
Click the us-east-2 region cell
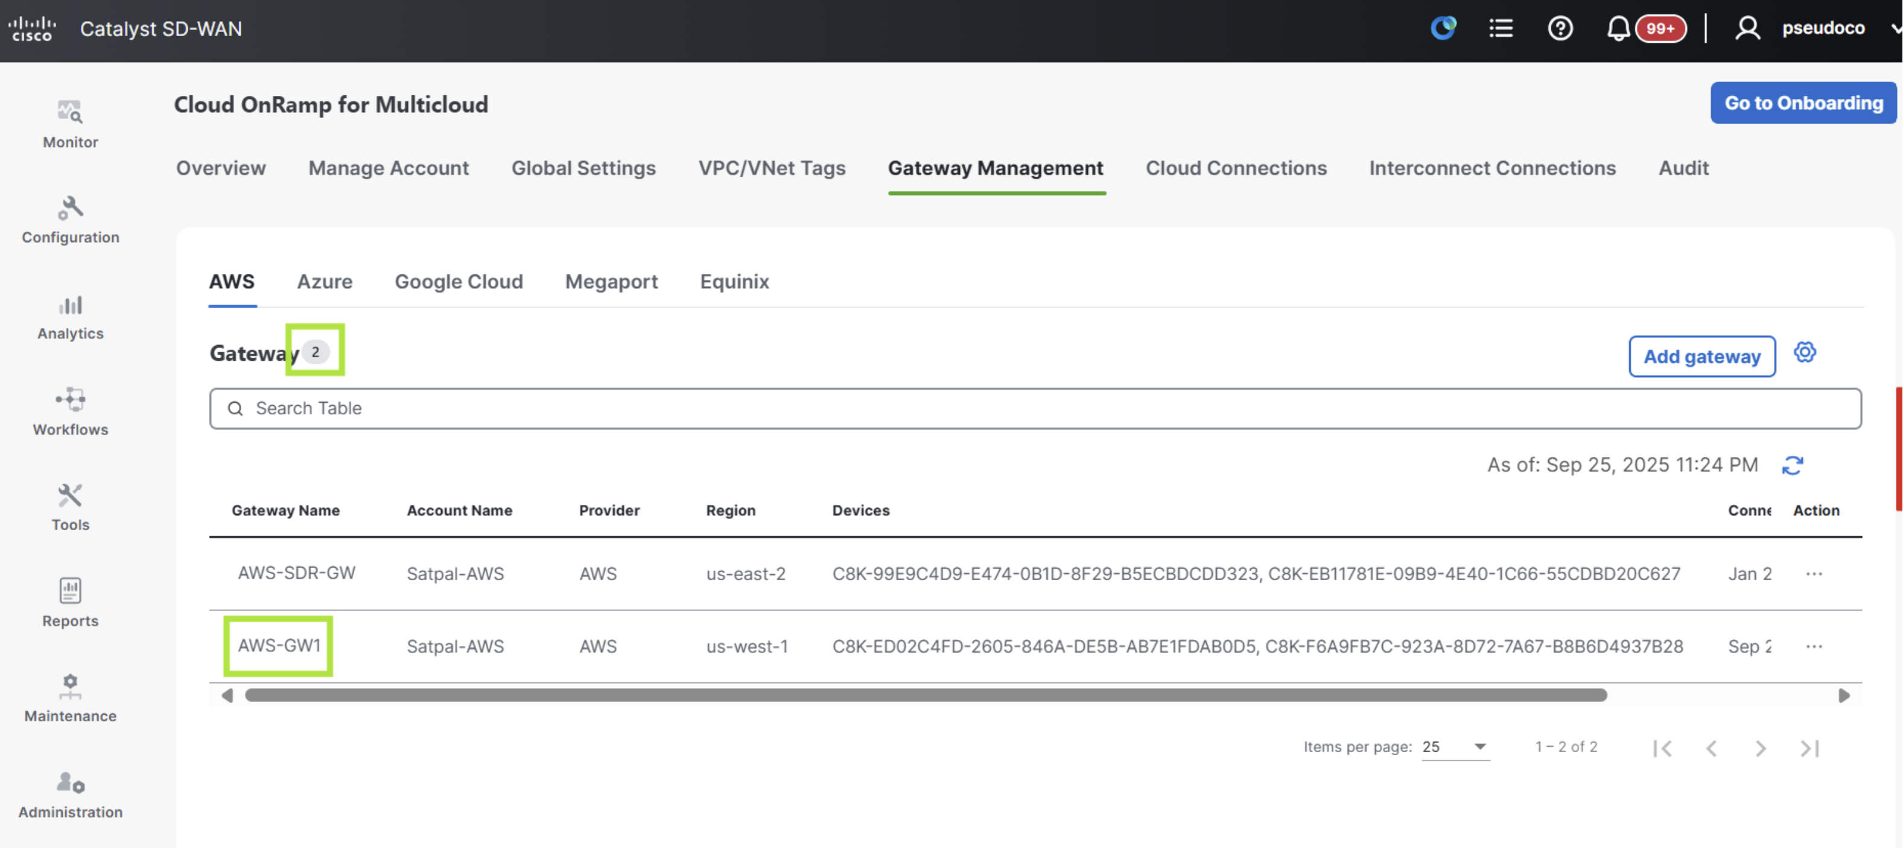(745, 574)
